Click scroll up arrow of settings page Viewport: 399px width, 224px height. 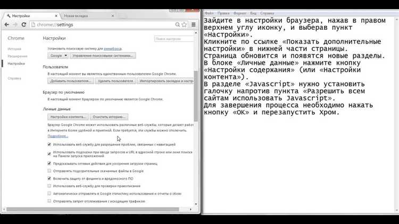(x=196, y=33)
